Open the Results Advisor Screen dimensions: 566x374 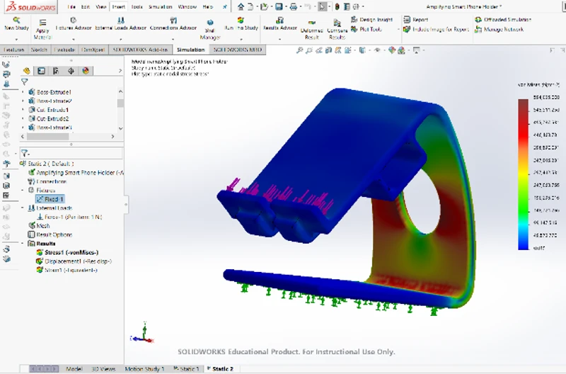click(279, 23)
